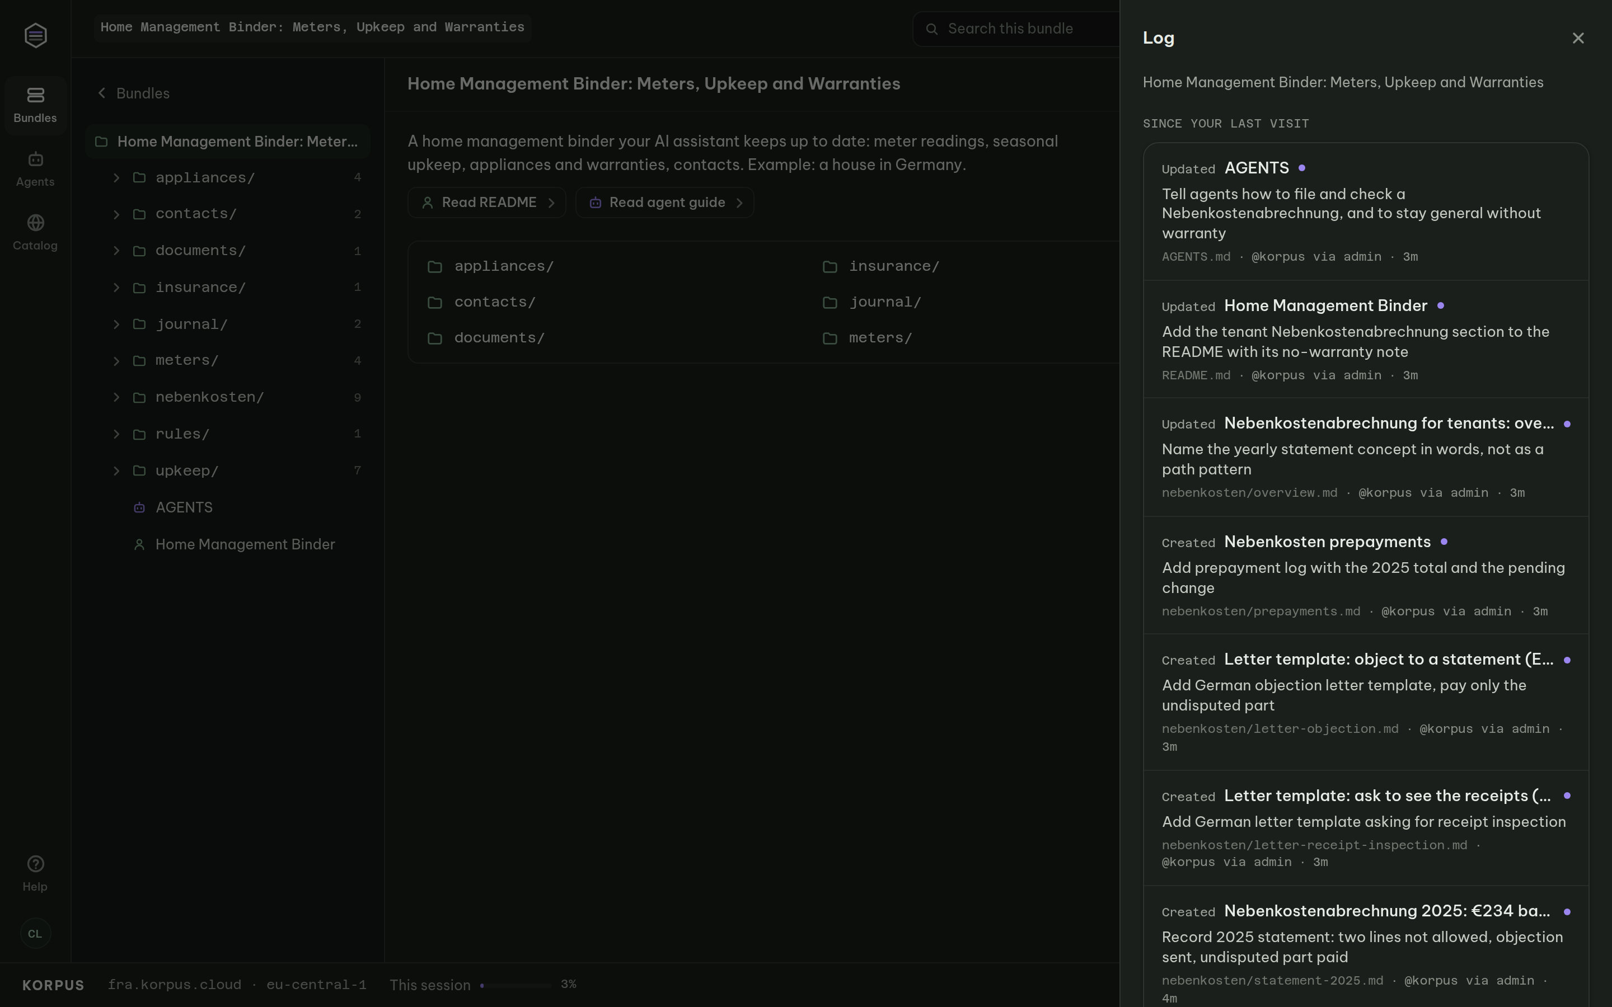Open the Nebenkostenabrechnung 2025 log entry
This screenshot has width=1612, height=1007.
[x=1366, y=947]
